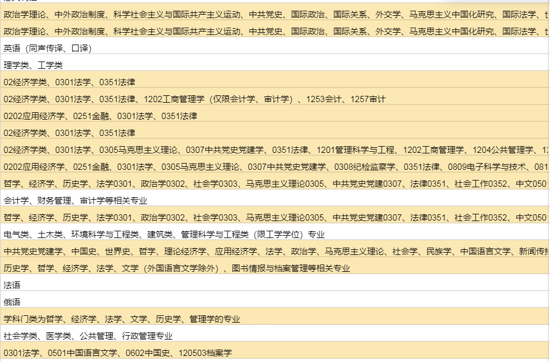Click the cell starting with 学科门类为哲学
This screenshot has width=550, height=361.
[122, 319]
